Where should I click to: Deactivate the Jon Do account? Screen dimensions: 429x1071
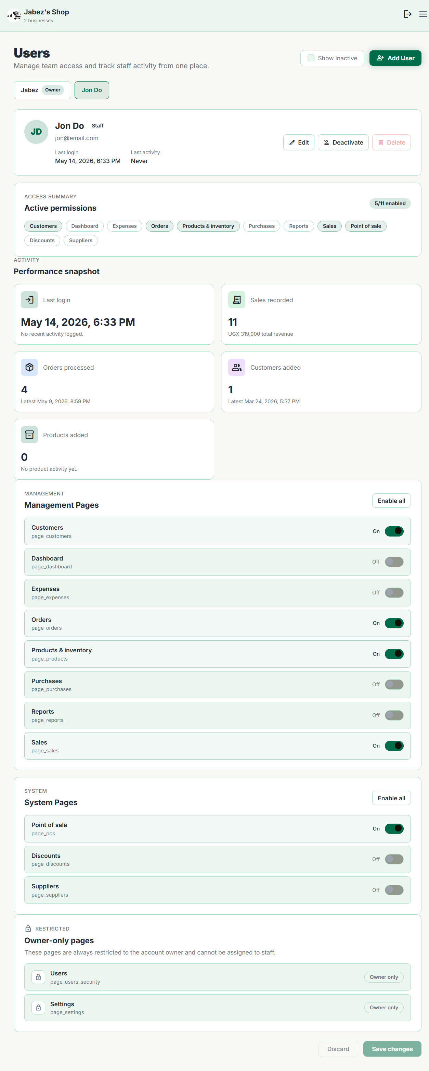point(343,142)
